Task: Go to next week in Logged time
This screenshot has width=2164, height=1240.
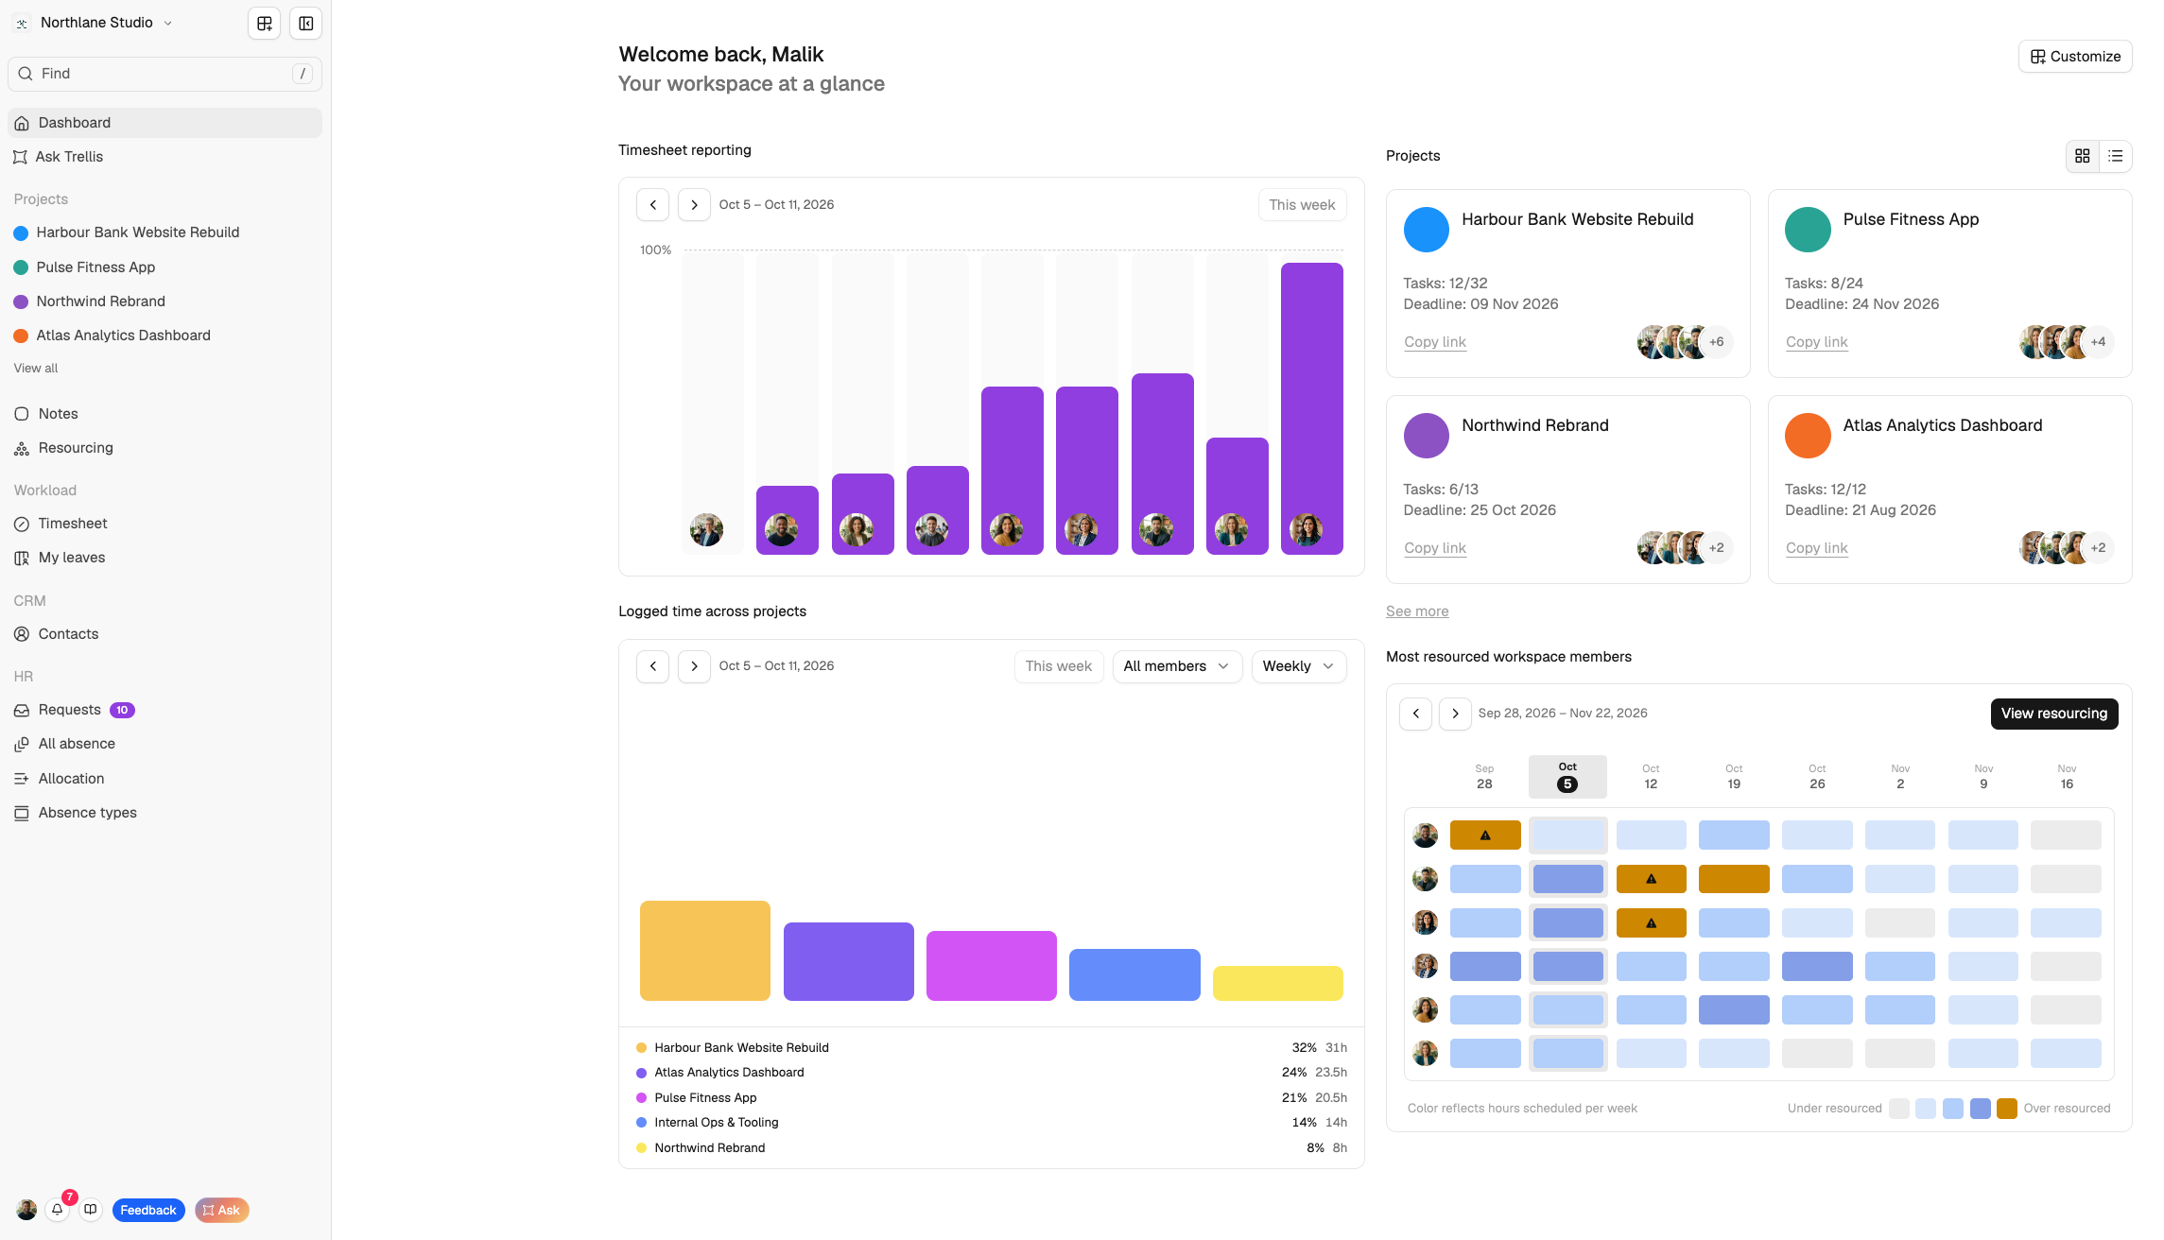Action: (695, 666)
